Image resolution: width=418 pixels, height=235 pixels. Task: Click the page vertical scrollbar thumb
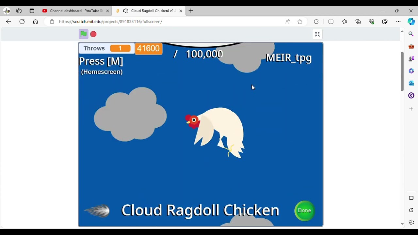pyautogui.click(x=402, y=71)
